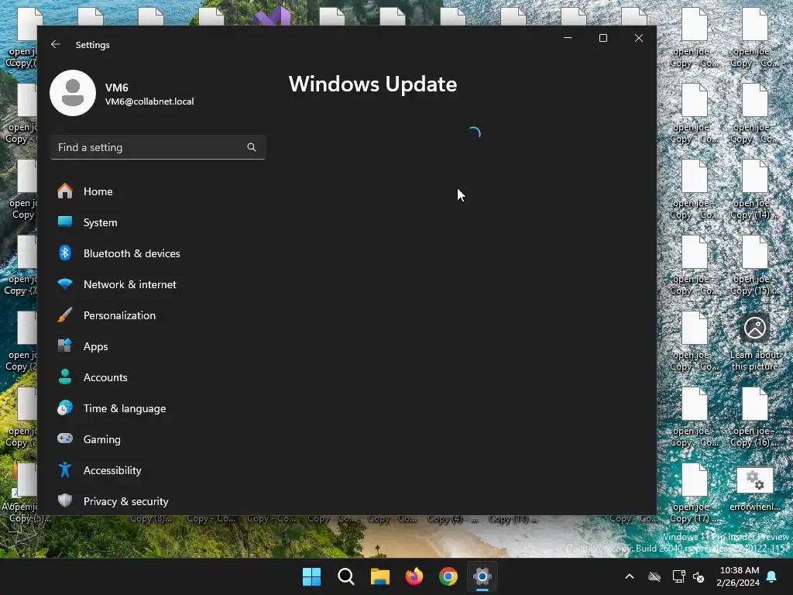This screenshot has height=595, width=793.
Task: Click the muted volume tray icon
Action: (699, 576)
